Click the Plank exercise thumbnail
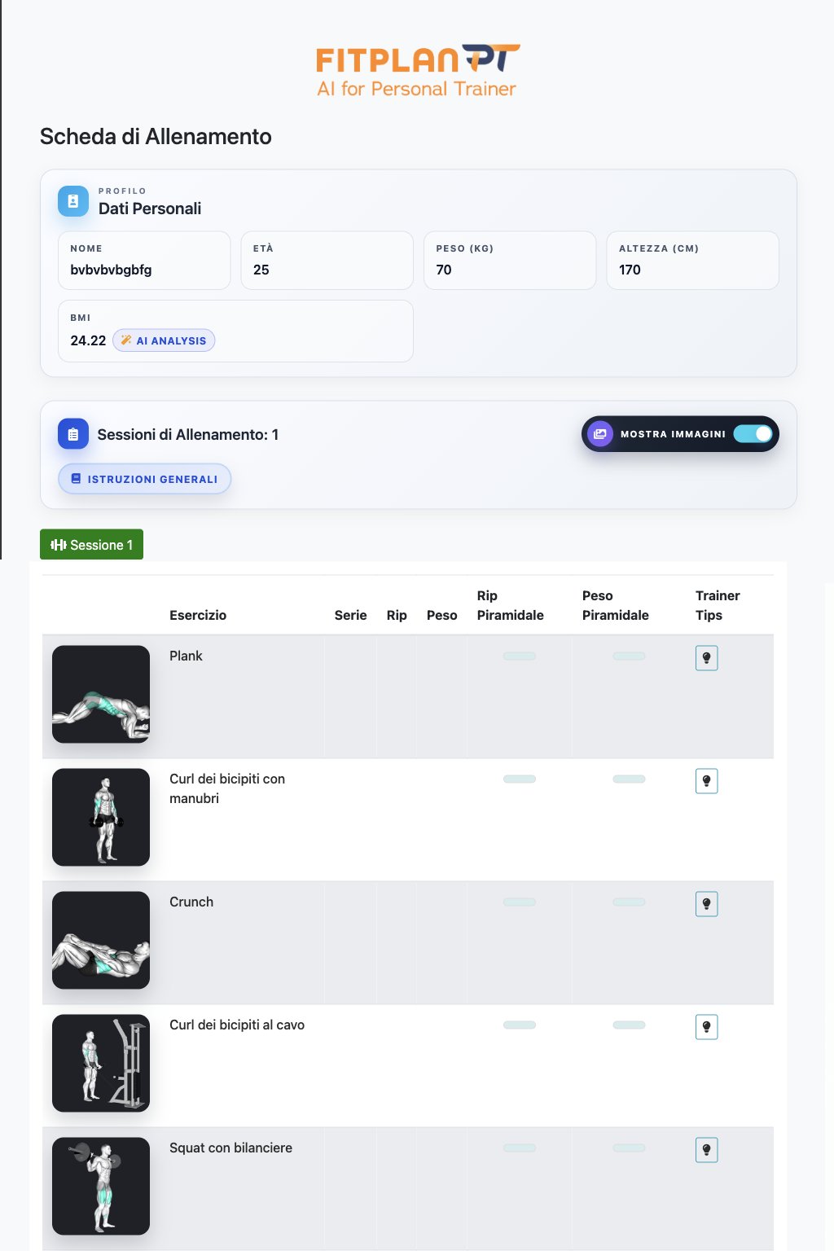The image size is (834, 1251). point(101,695)
